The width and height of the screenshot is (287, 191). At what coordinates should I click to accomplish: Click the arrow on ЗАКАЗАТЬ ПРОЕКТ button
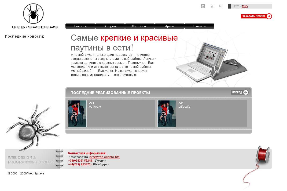click(x=269, y=16)
